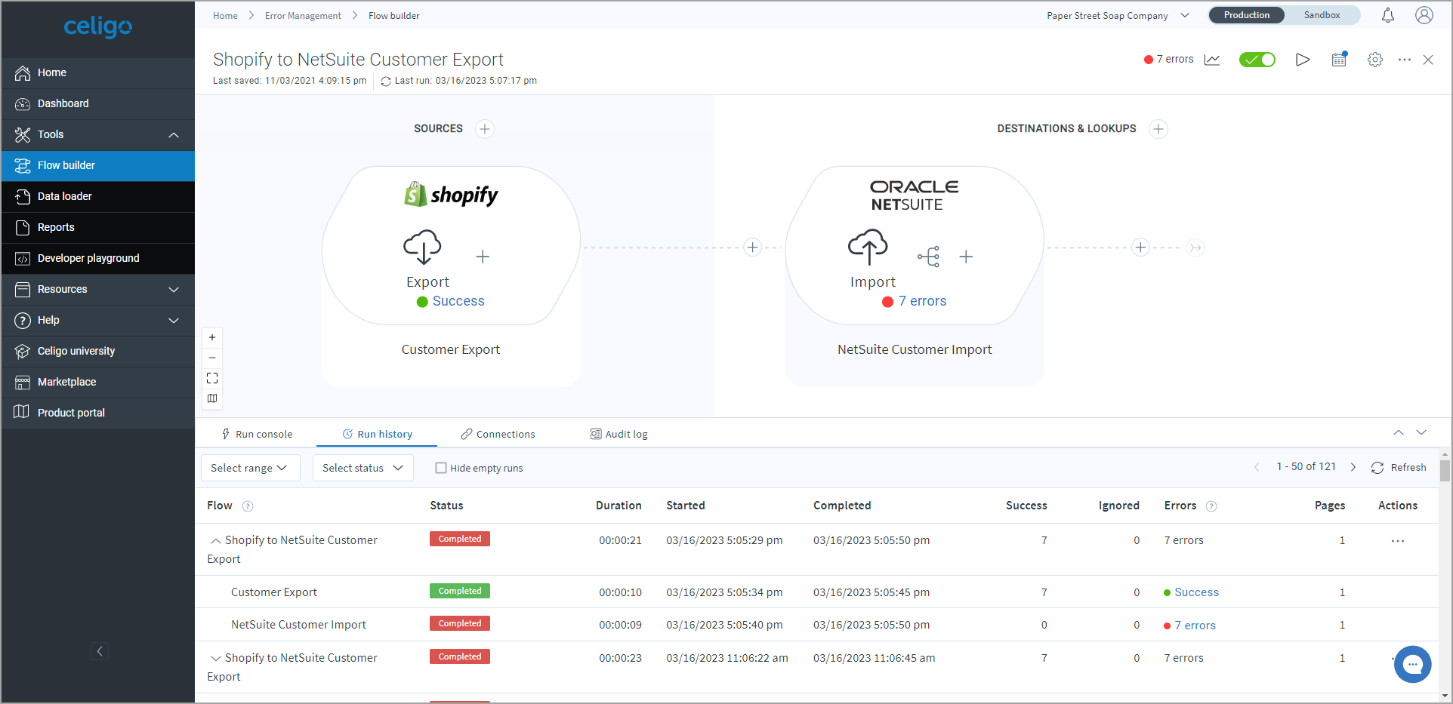Click the Refresh button in run history
This screenshot has width=1453, height=704.
(x=1399, y=468)
